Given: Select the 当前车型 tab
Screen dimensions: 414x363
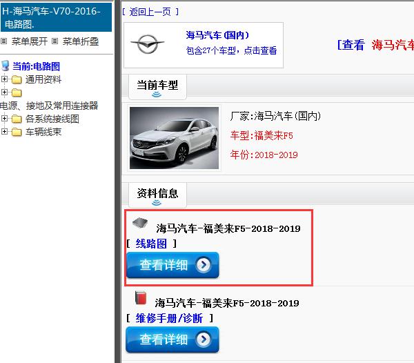Looking at the screenshot, I should click(157, 87).
